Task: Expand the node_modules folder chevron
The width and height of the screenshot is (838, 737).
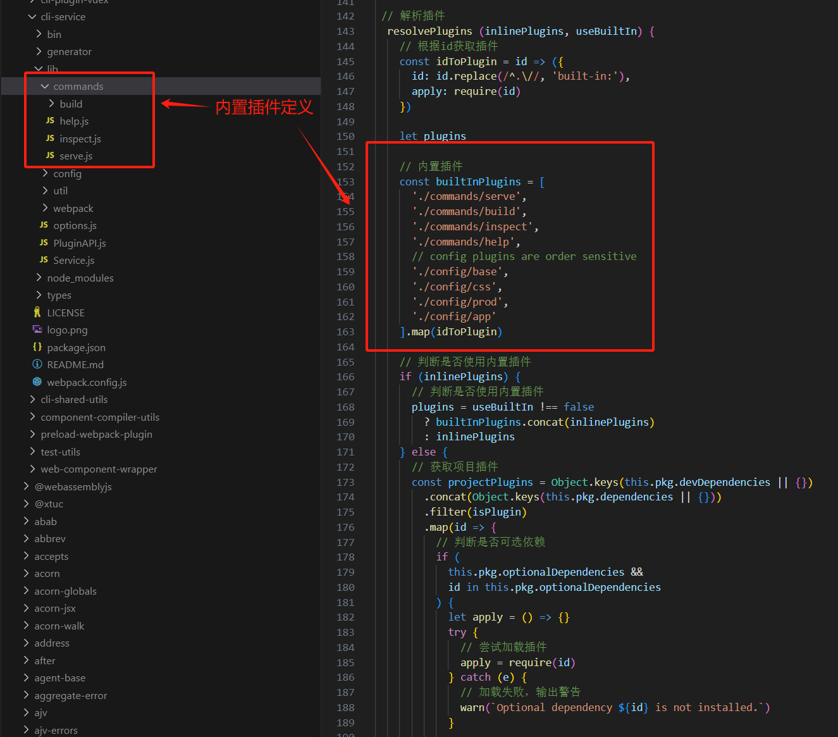Action: click(x=39, y=278)
